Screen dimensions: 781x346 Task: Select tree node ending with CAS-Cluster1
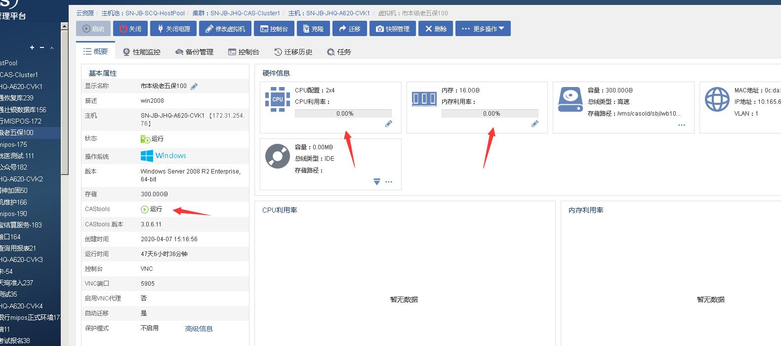click(19, 75)
